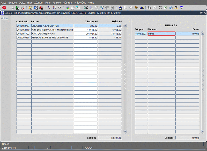Select document number 2020200630
The height and width of the screenshot is (151, 207).
tap(24, 37)
